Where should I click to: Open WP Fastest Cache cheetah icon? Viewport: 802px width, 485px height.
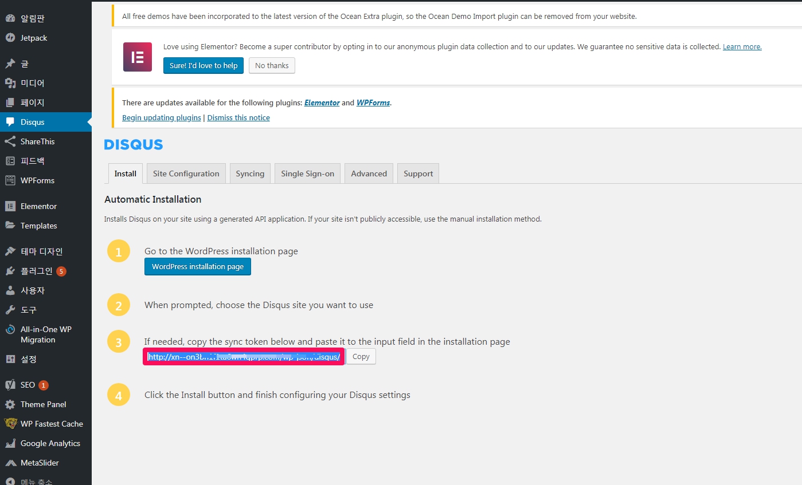point(10,424)
